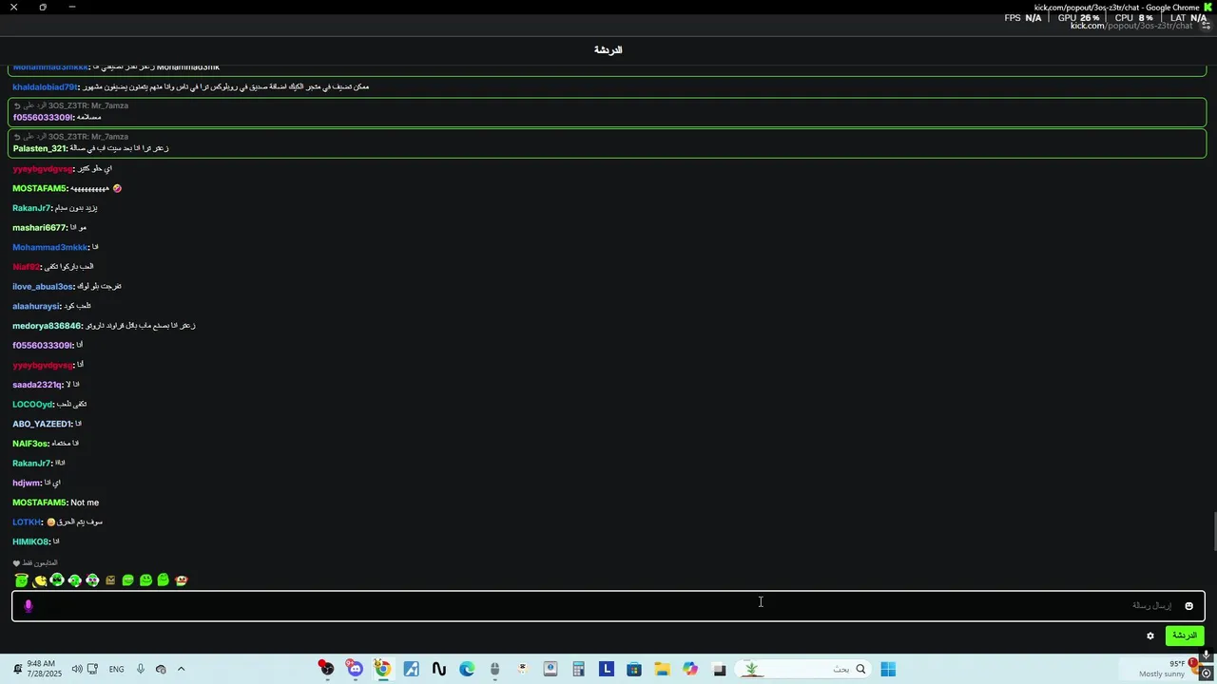Open username mashari6677 profile

[x=39, y=227]
